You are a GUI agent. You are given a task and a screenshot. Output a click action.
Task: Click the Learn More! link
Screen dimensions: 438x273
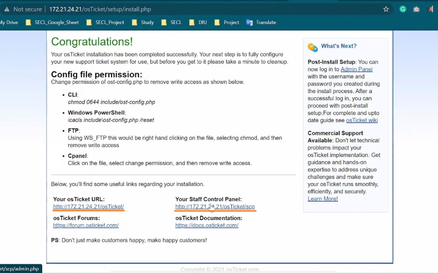coord(323,199)
